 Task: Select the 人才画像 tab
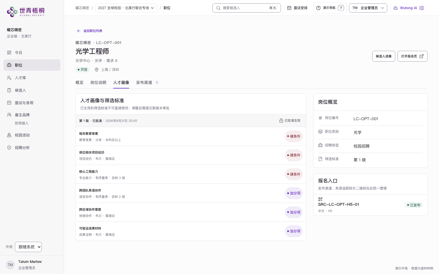click(121, 82)
